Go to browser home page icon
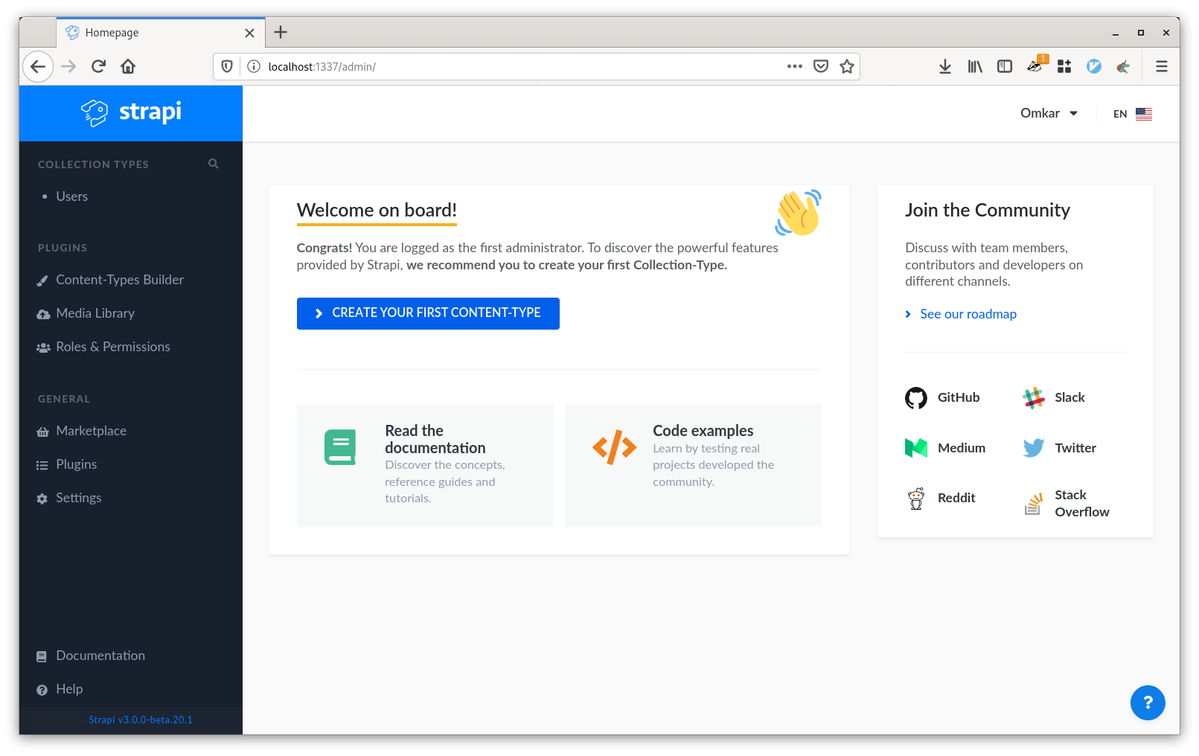The image size is (1199, 756). pyautogui.click(x=128, y=66)
